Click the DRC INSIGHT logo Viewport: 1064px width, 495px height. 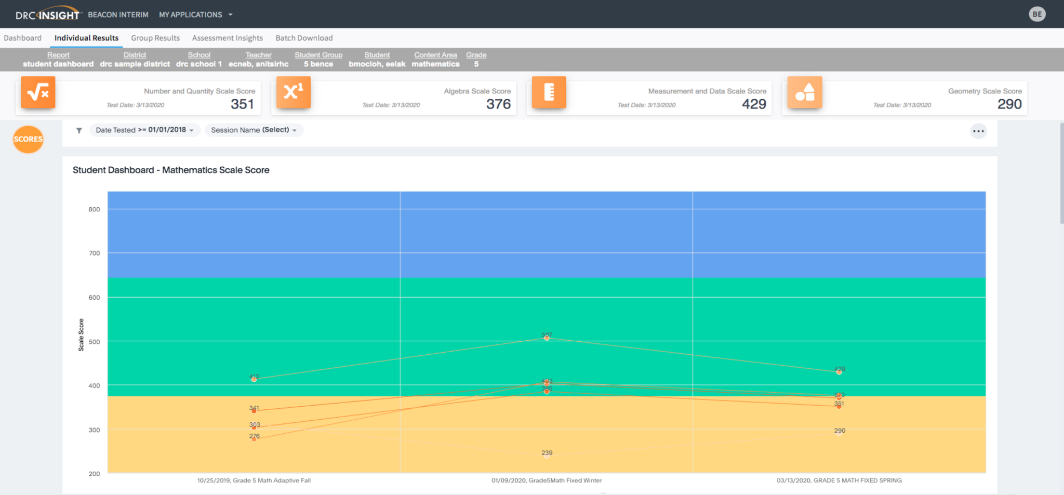point(48,15)
